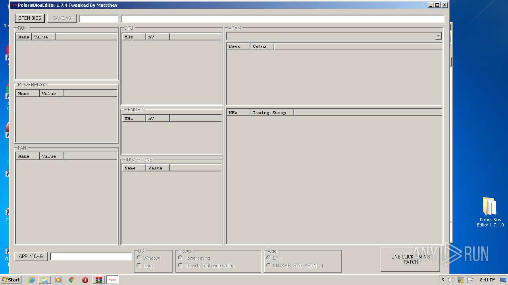
Task: Show hidden system tray icons
Action: click(443, 280)
